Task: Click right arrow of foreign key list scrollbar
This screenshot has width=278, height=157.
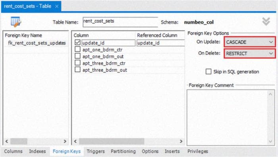Action: click(65, 141)
